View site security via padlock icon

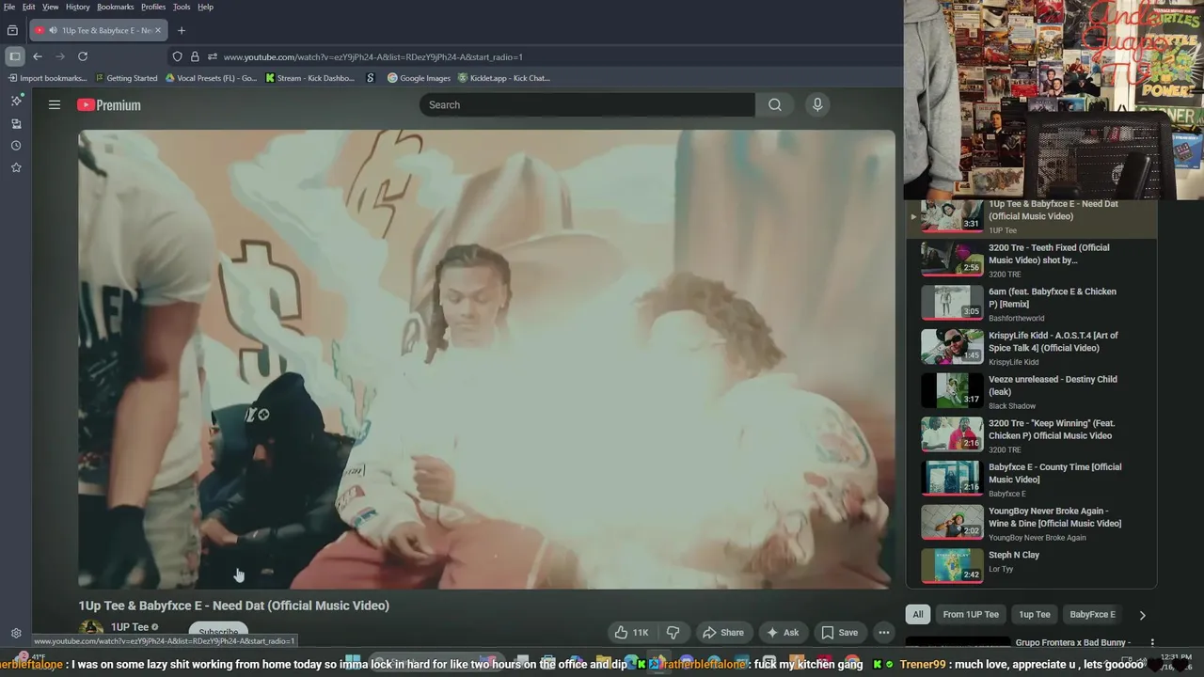[195, 56]
